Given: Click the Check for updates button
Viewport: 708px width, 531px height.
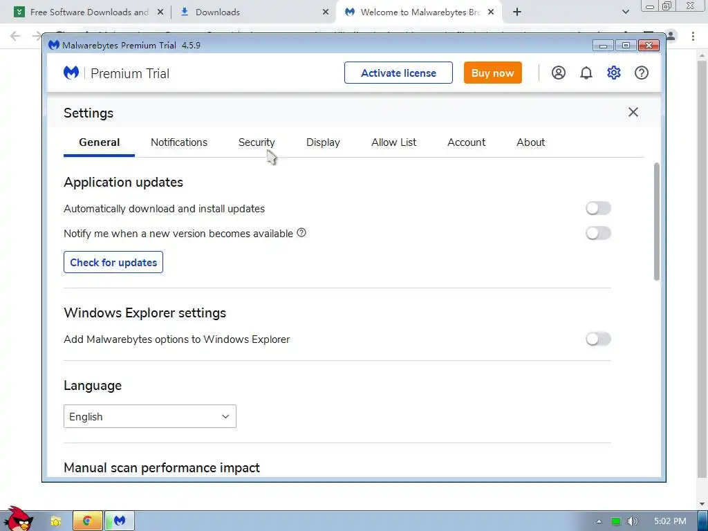Looking at the screenshot, I should (113, 262).
